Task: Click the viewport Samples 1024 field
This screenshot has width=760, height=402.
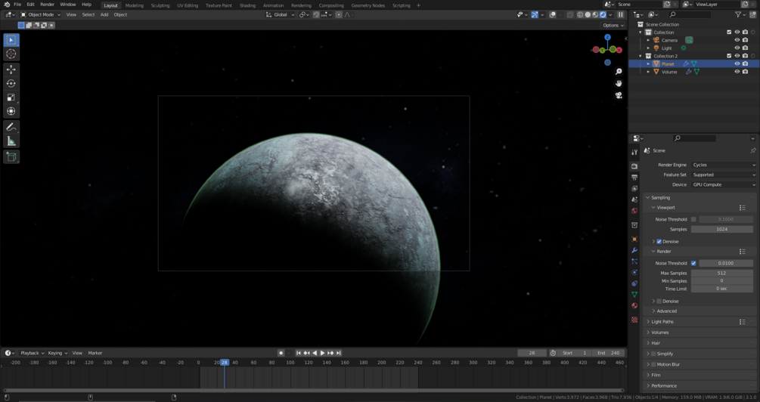Action: [x=721, y=229]
